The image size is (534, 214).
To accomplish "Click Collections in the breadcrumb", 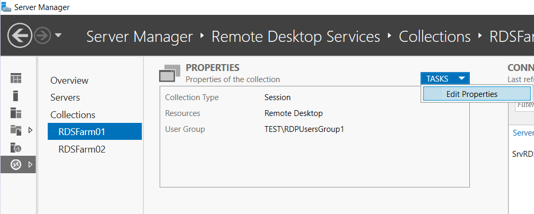I will (x=434, y=37).
